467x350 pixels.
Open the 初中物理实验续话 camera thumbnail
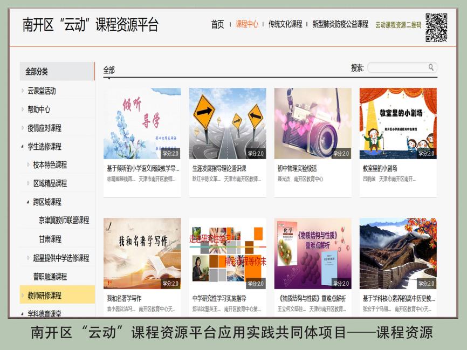pyautogui.click(x=313, y=123)
